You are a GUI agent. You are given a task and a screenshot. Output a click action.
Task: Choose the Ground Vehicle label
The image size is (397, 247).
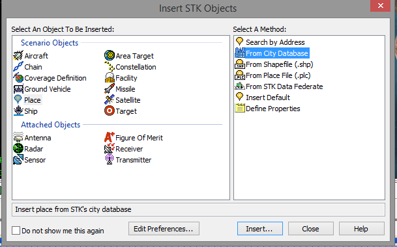pyautogui.click(x=48, y=89)
